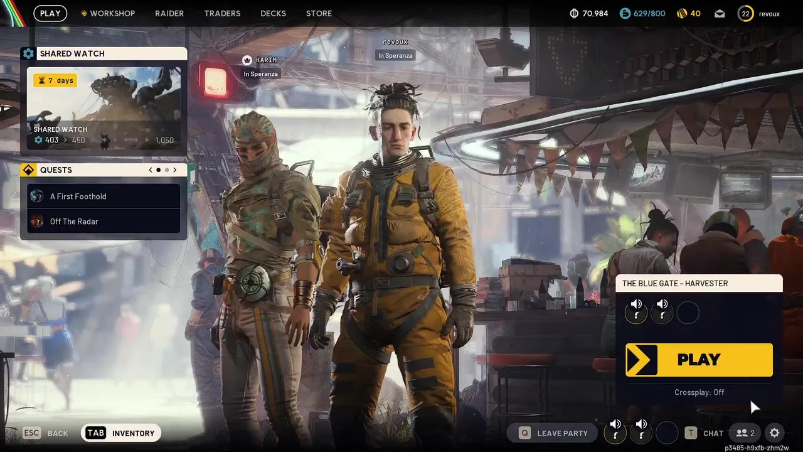
Task: Open the Shared Watch event thumbnail
Action: click(104, 109)
